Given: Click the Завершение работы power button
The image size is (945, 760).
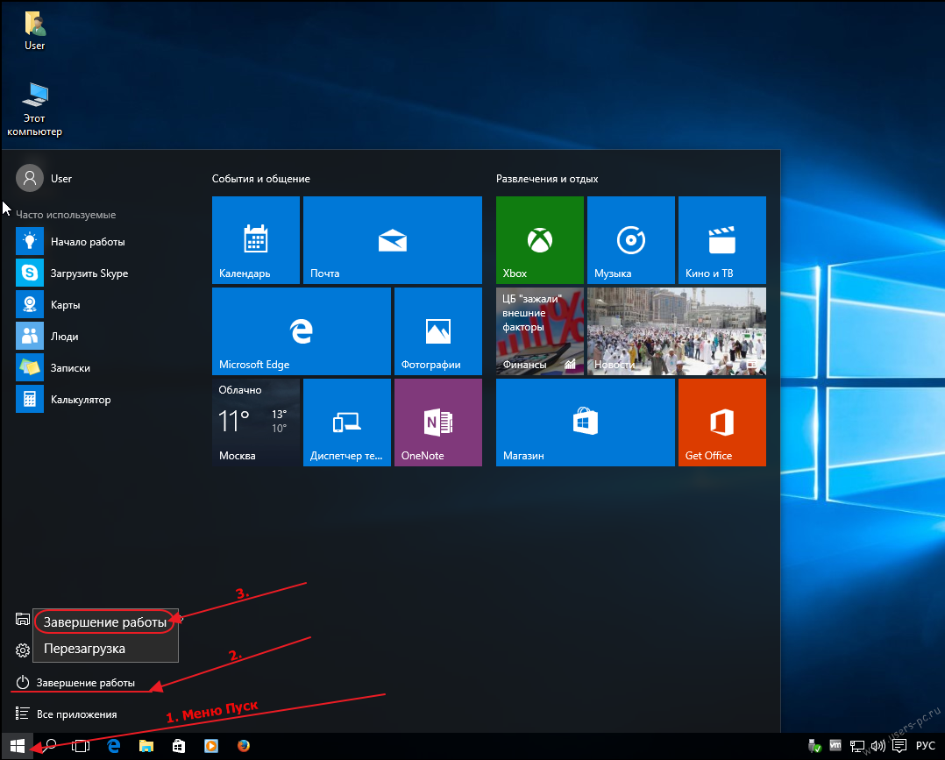Looking at the screenshot, I should pyautogui.click(x=75, y=682).
